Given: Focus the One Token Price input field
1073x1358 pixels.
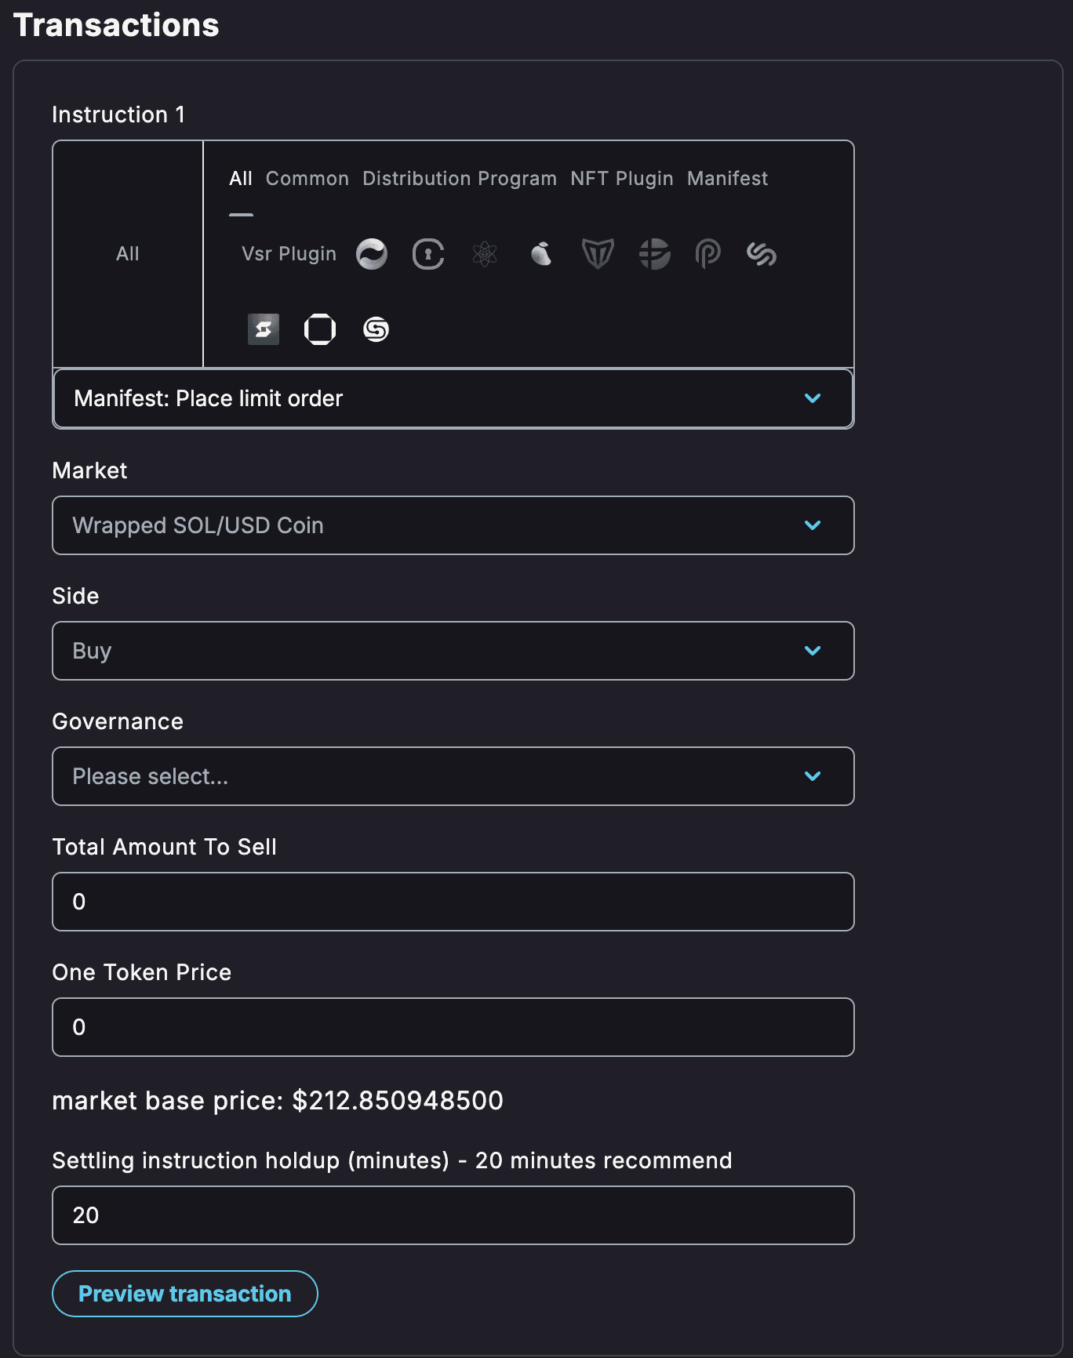Looking at the screenshot, I should pos(453,1027).
